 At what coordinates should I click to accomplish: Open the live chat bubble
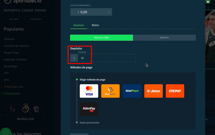(x=6, y=132)
